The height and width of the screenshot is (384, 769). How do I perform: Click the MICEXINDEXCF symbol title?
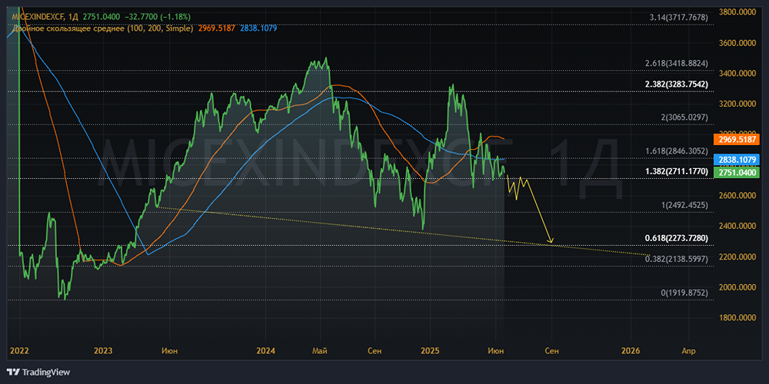click(x=38, y=17)
